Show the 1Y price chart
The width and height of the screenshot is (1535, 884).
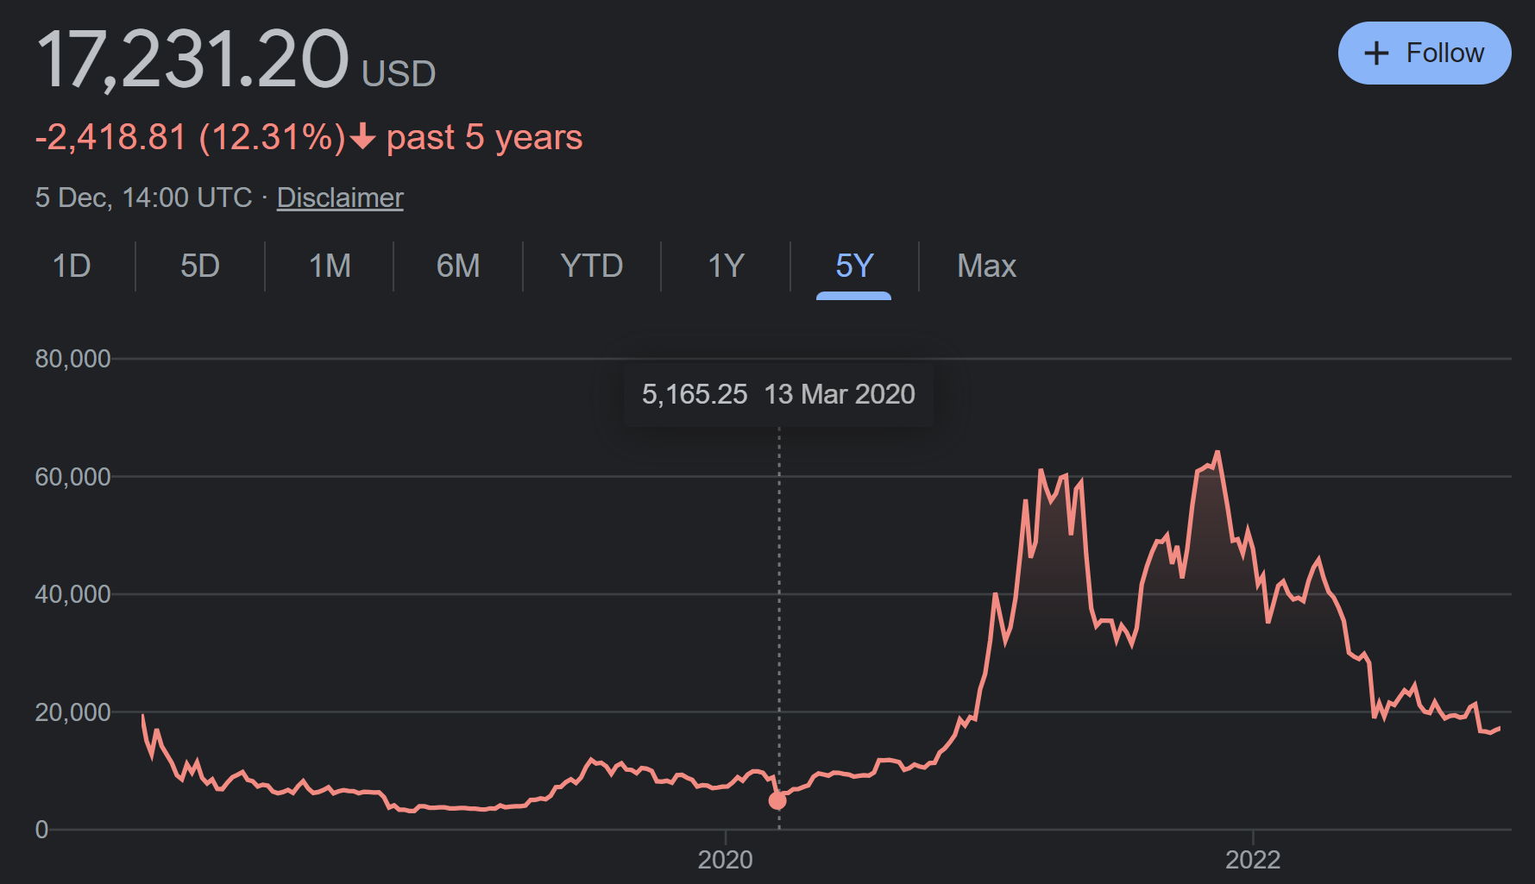click(x=726, y=266)
